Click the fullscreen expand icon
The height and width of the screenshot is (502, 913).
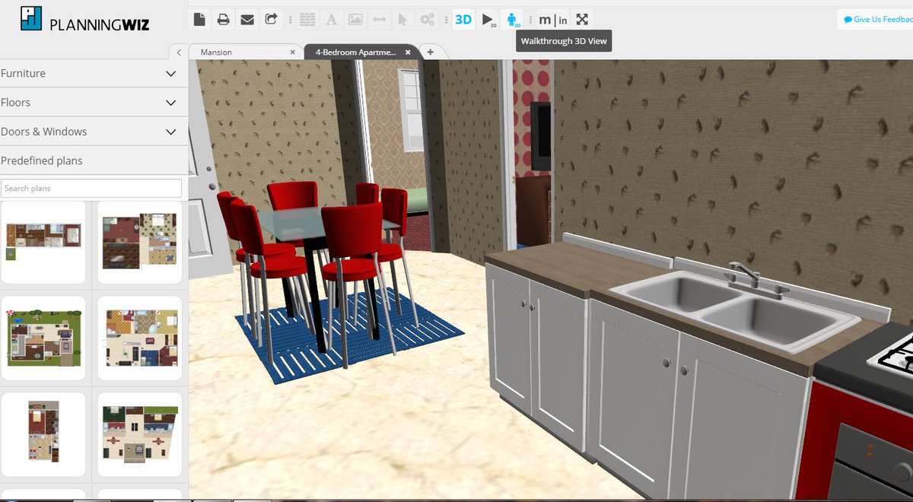[x=581, y=20]
